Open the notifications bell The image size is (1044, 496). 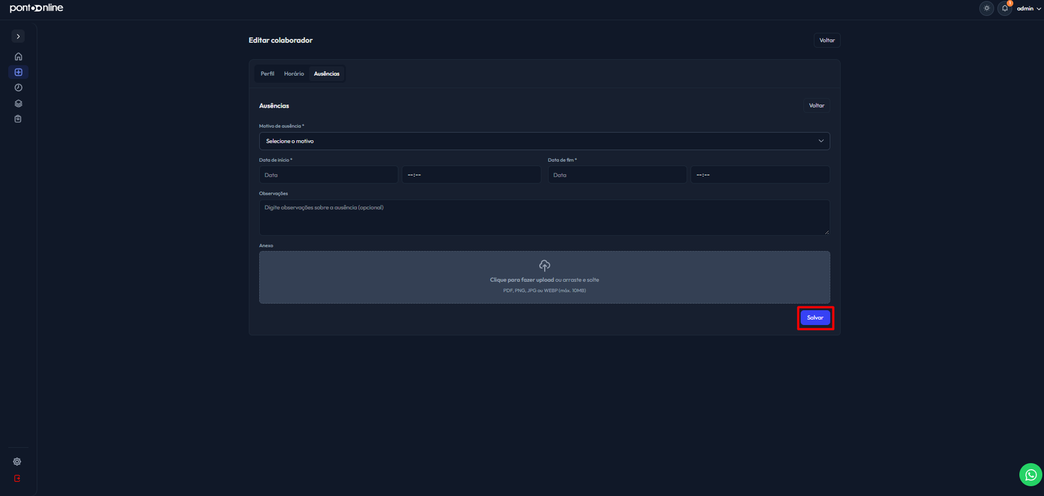tap(1005, 8)
